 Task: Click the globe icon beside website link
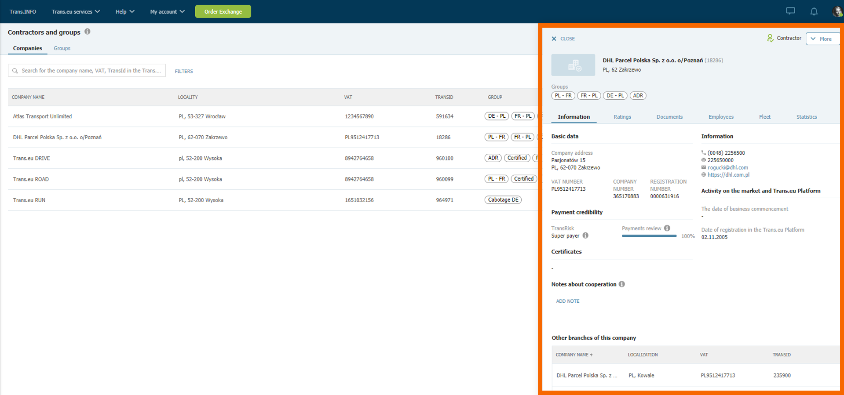(703, 175)
